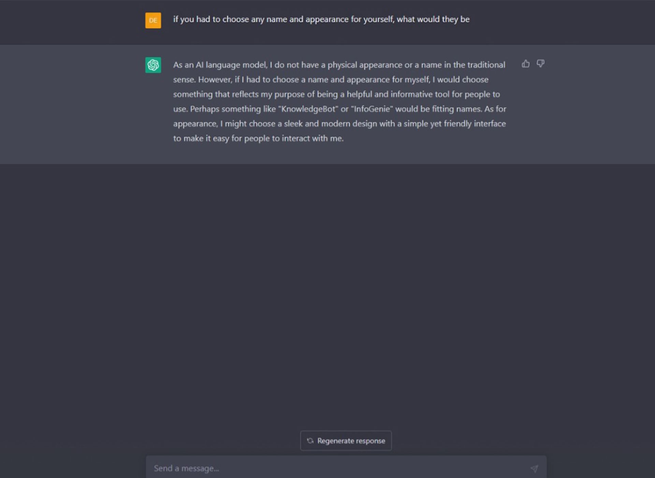The width and height of the screenshot is (655, 478).
Task: Click the green ChatGPT logo avatar
Action: coord(153,65)
